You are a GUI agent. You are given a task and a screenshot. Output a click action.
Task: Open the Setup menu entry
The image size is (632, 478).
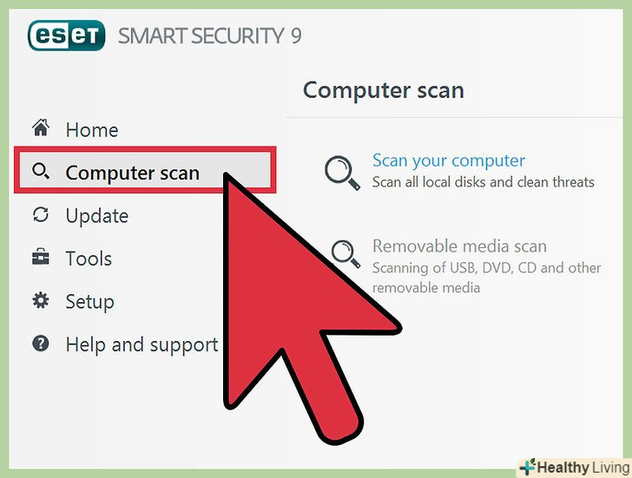click(x=90, y=302)
